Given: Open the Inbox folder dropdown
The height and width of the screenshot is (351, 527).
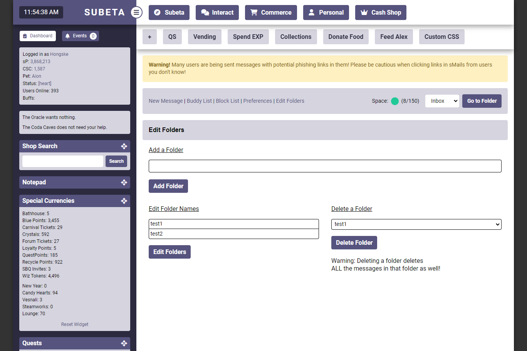Looking at the screenshot, I should pos(442,101).
